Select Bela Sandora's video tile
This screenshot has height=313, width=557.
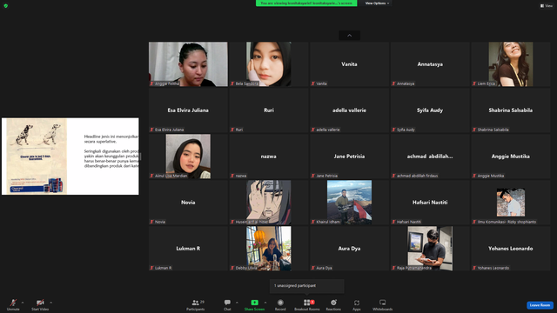[x=269, y=64]
